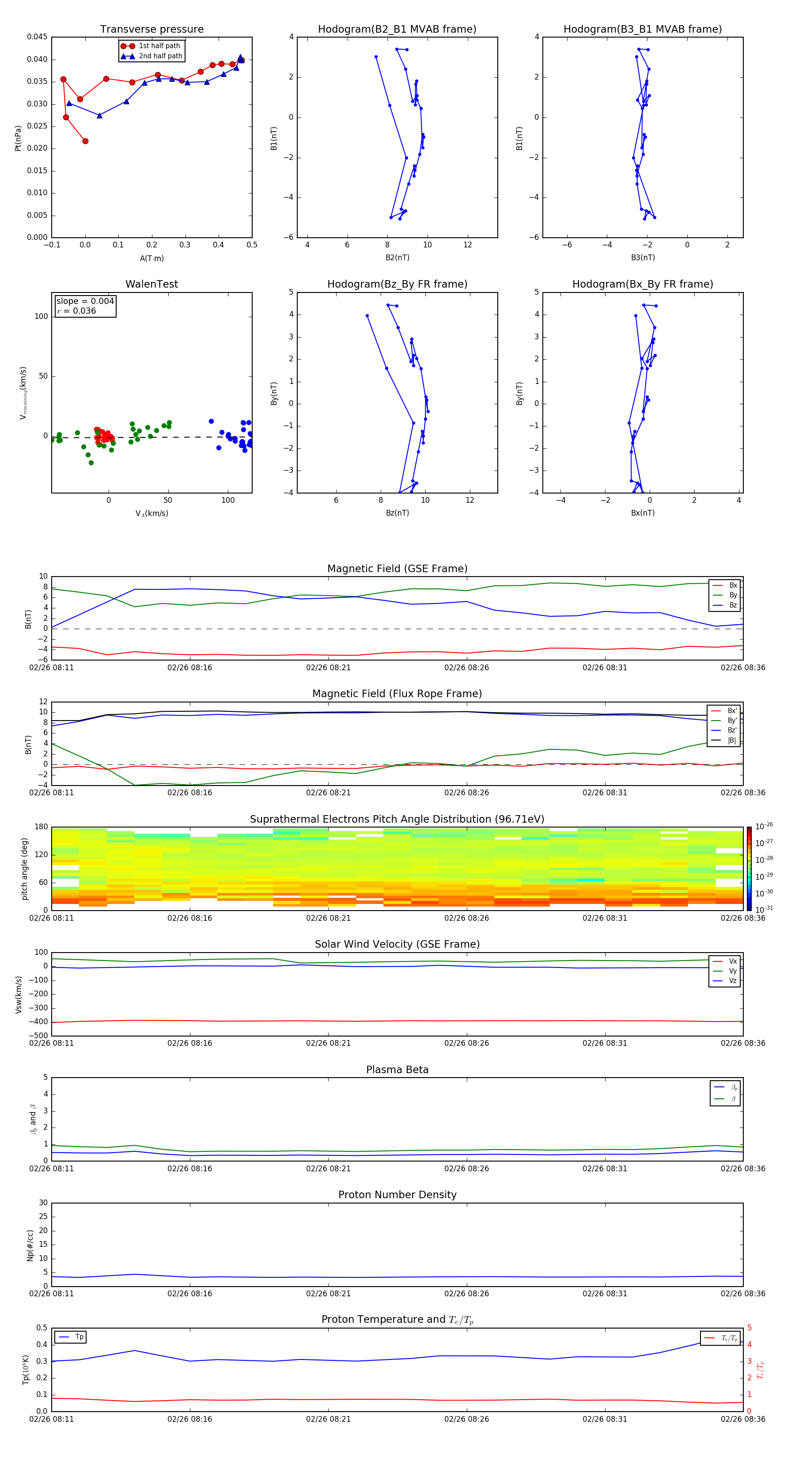The width and height of the screenshot is (795, 1458).
Task: Click the "Proton Temperature and Te/Tp" title
Action: [397, 1320]
